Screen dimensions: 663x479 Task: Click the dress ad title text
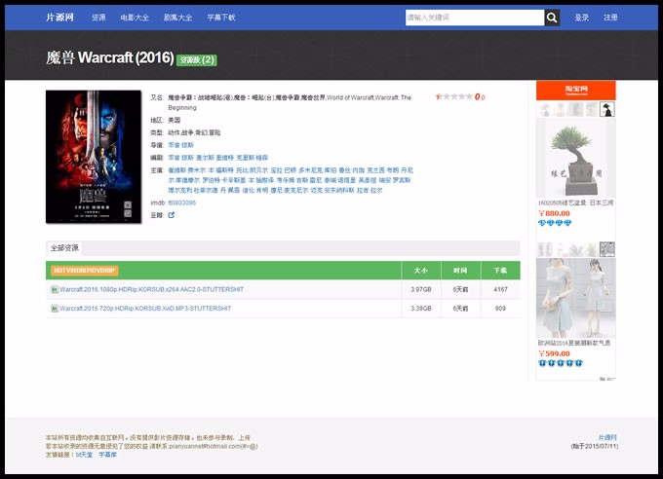pyautogui.click(x=574, y=343)
